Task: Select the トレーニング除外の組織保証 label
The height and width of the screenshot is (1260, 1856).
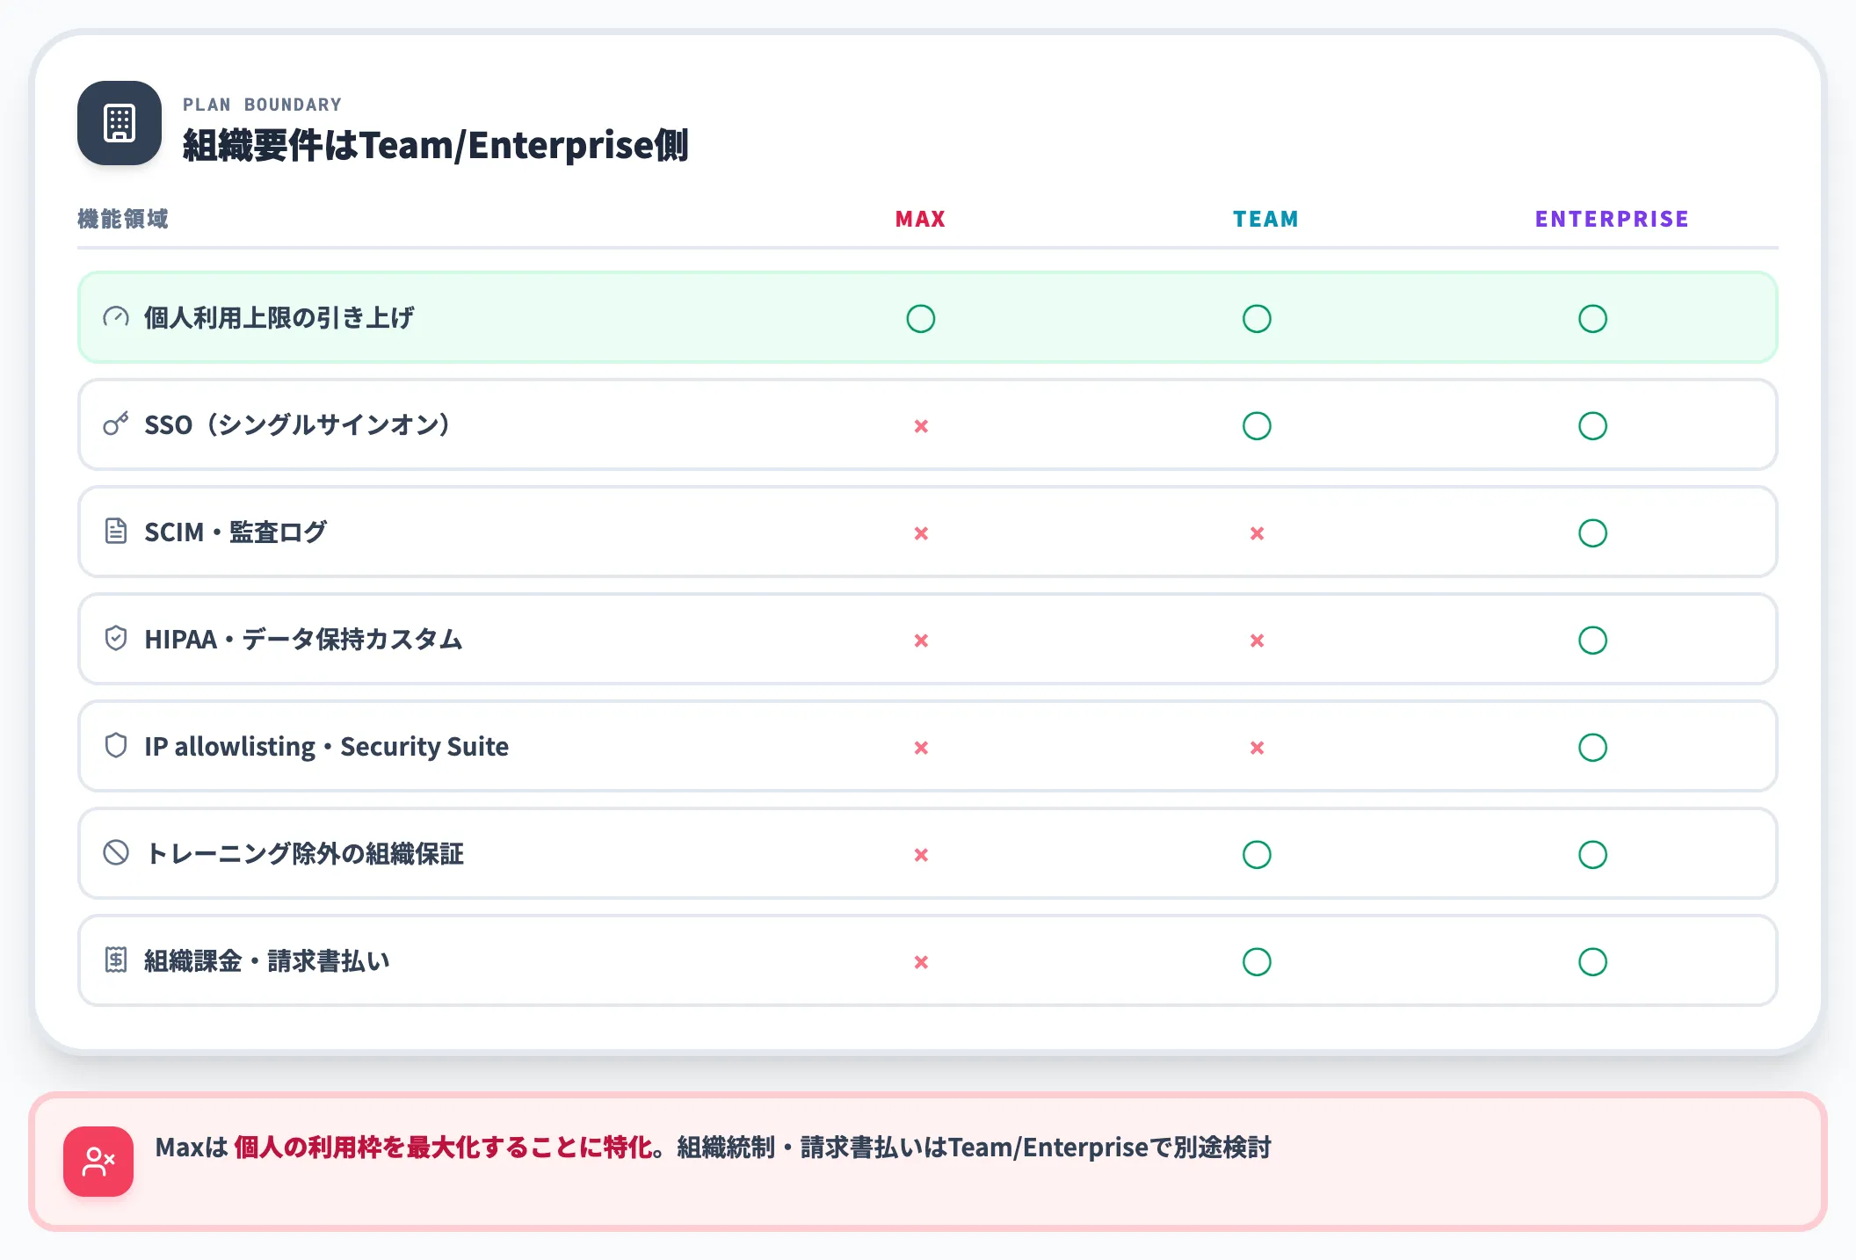Action: [x=304, y=853]
